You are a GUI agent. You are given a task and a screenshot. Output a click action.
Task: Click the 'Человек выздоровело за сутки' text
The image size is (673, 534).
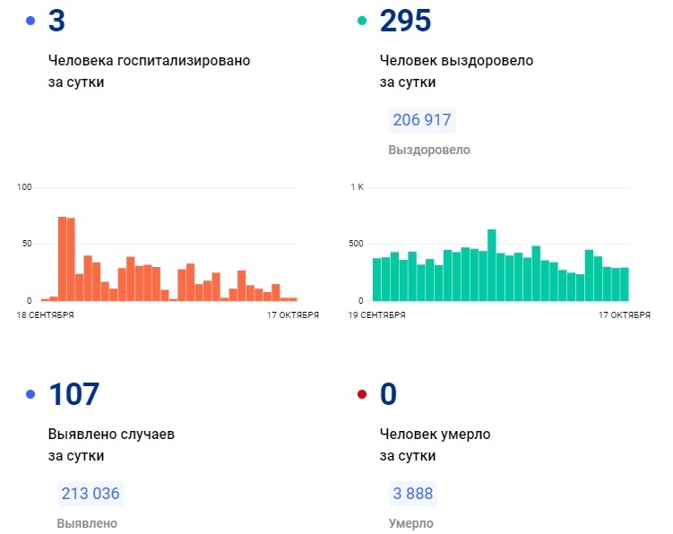(456, 72)
